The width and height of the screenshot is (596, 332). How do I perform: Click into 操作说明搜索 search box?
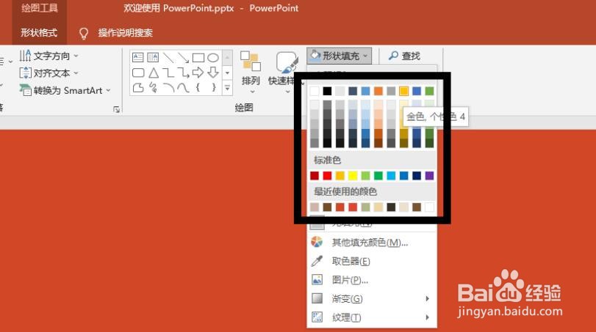(x=126, y=33)
